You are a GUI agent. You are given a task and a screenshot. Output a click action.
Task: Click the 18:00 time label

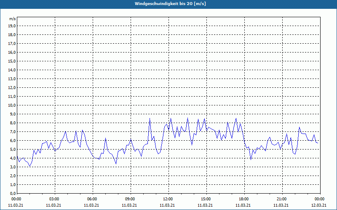click(244, 199)
